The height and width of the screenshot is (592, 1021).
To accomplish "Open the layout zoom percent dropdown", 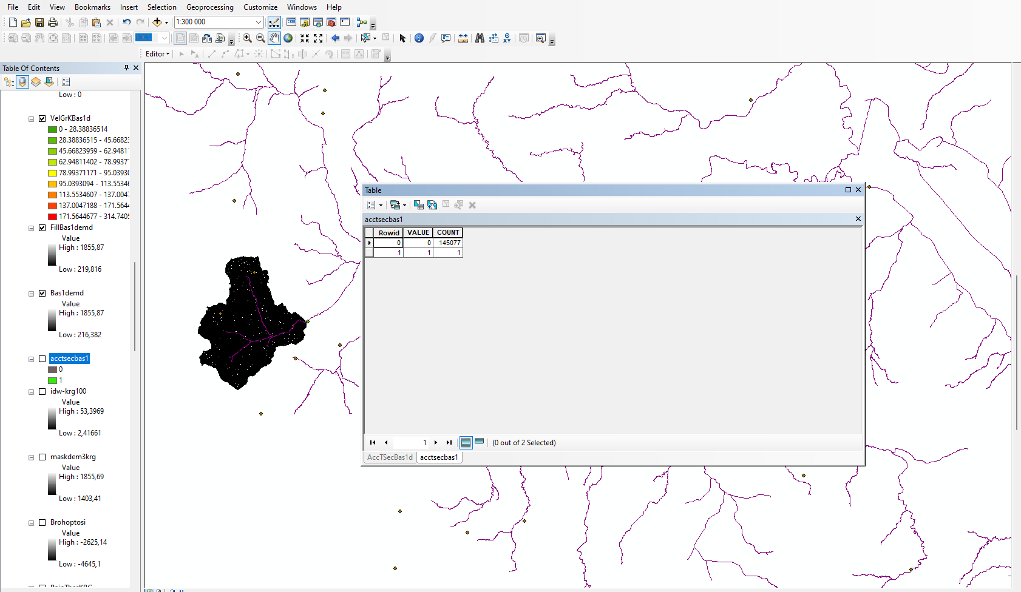I will click(x=164, y=38).
